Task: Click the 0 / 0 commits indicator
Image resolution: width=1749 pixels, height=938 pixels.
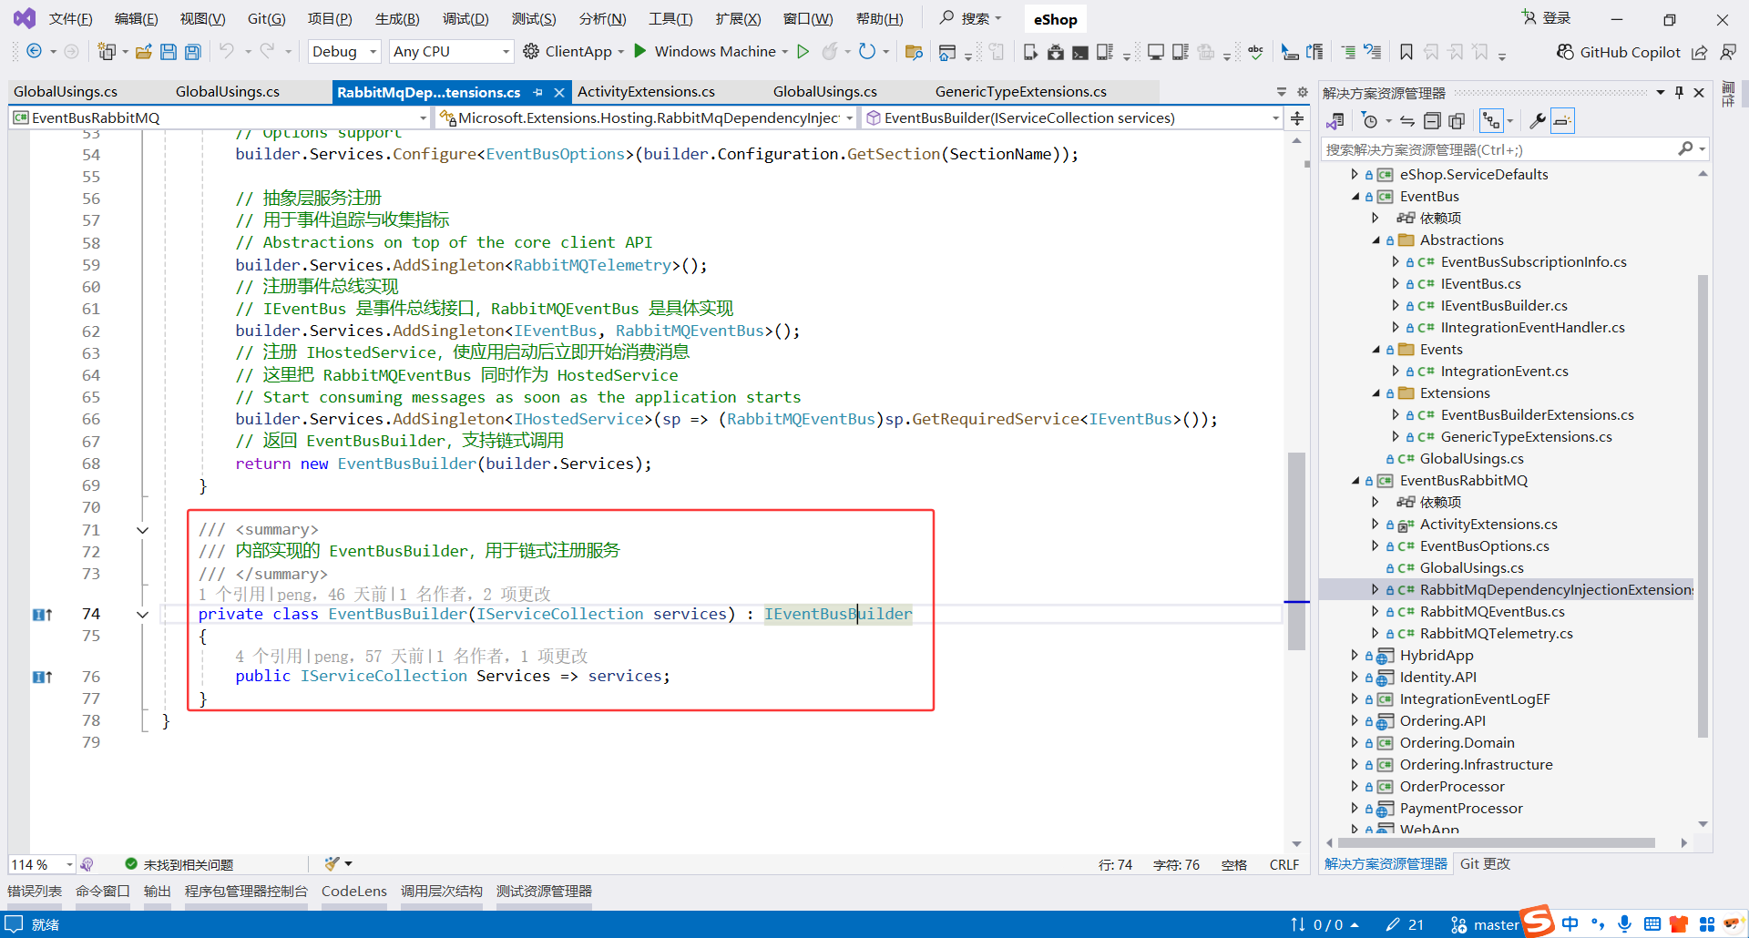Action: coord(1325,925)
